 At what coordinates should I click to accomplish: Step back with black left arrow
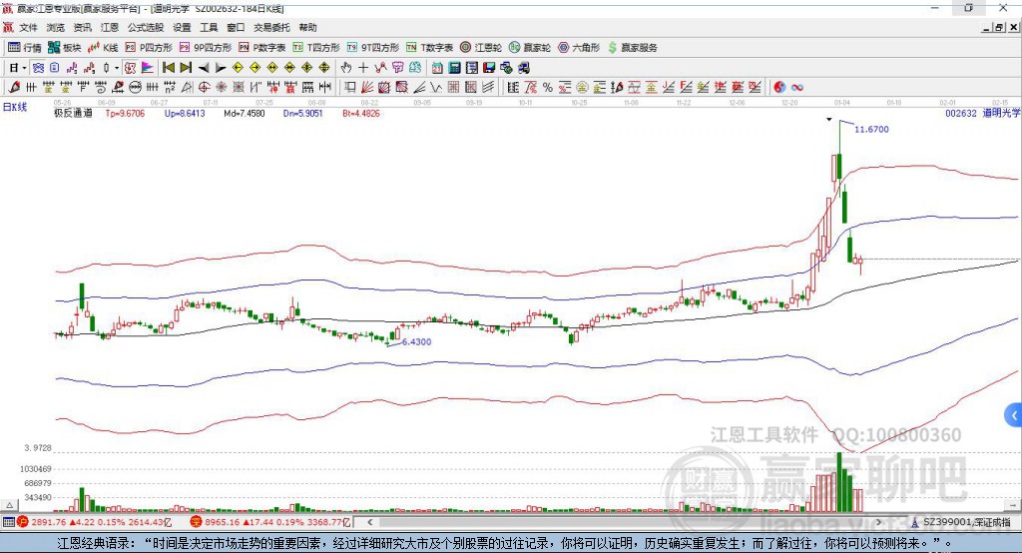tap(204, 68)
